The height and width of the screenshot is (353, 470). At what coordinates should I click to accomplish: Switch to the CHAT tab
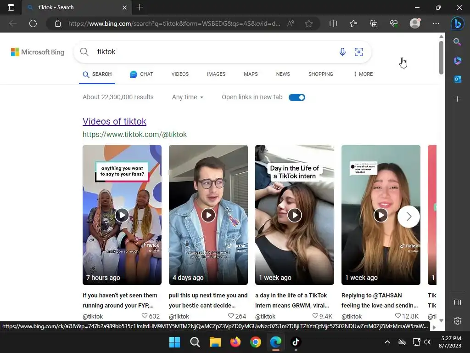tap(141, 74)
